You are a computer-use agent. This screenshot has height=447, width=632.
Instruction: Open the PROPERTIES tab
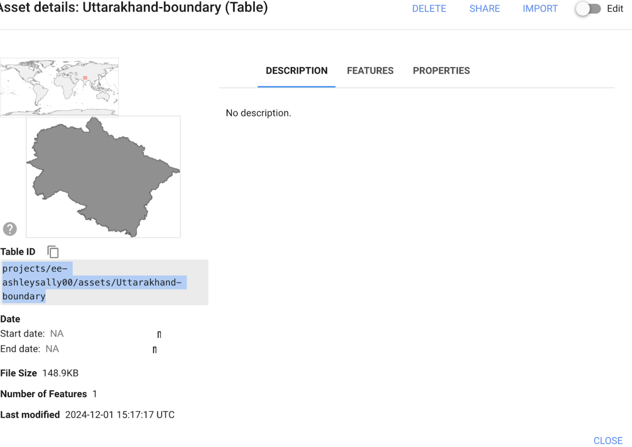pos(442,71)
